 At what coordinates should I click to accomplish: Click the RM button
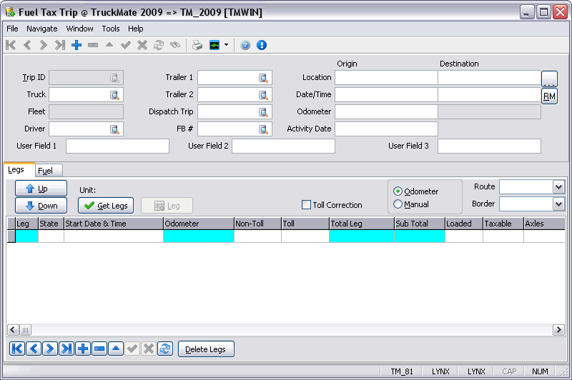point(549,96)
